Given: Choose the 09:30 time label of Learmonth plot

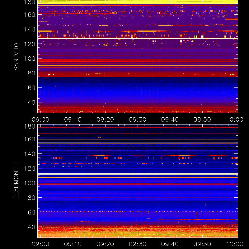Looking at the screenshot, I should (x=138, y=244).
